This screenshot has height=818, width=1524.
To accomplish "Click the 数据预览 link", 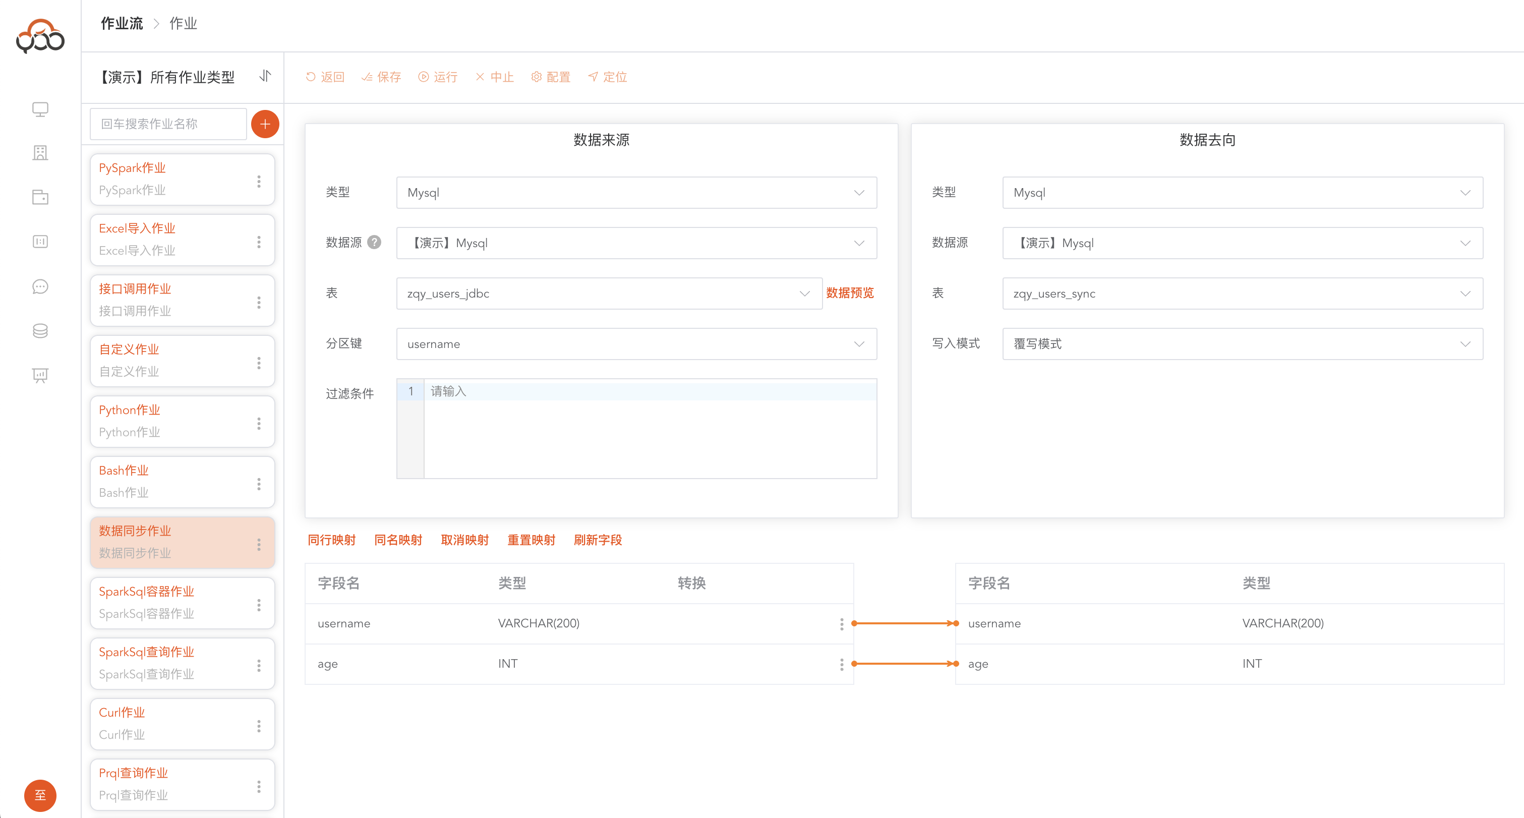I will [850, 293].
